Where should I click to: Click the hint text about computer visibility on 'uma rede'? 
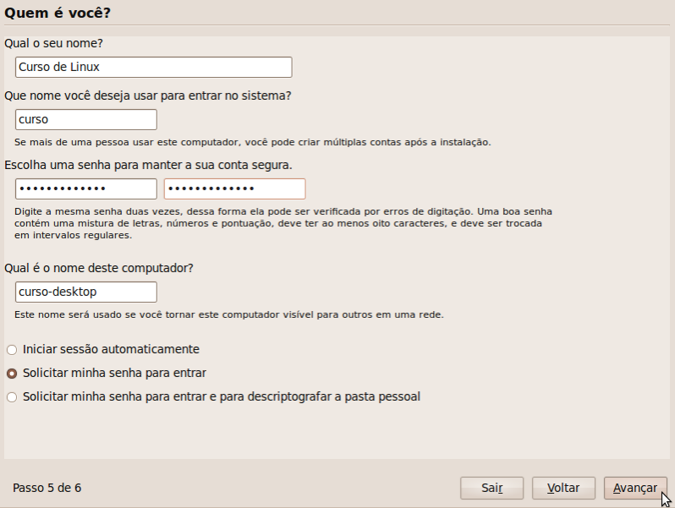coord(229,315)
